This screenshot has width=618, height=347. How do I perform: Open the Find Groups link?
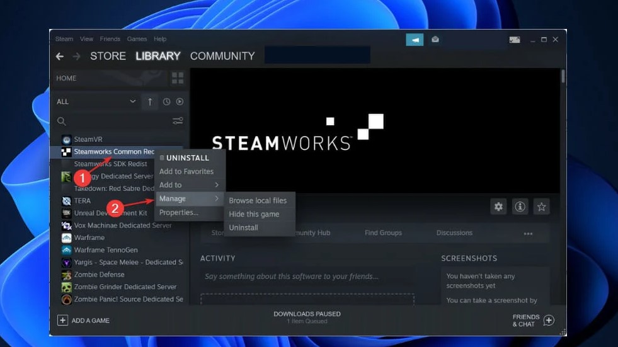point(383,233)
